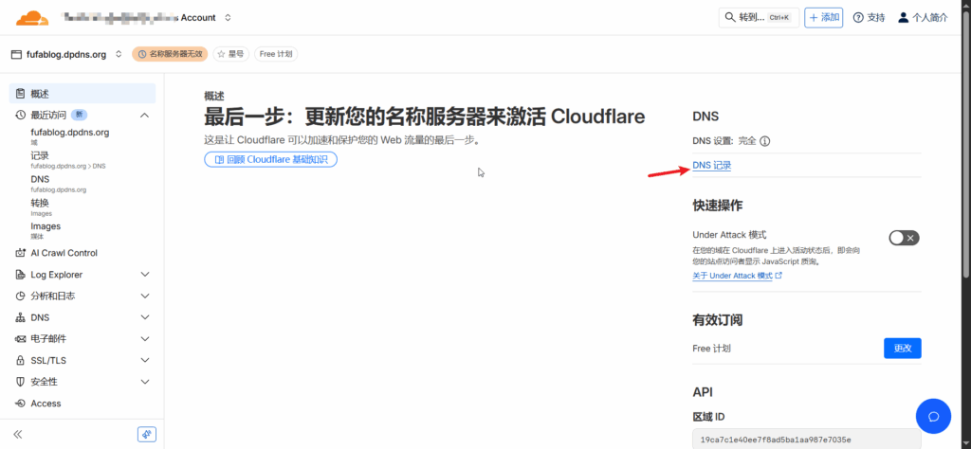Toggle Under Attack mode switch
This screenshot has width=971, height=449.
[903, 238]
